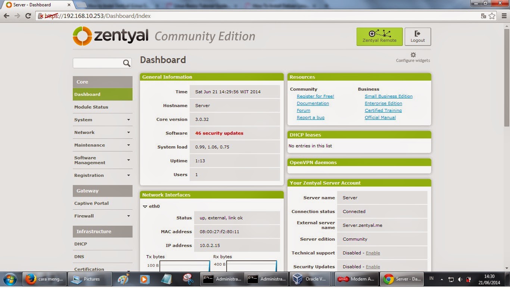
Task: Select the Server - Dashboard browser tab
Action: 38,5
